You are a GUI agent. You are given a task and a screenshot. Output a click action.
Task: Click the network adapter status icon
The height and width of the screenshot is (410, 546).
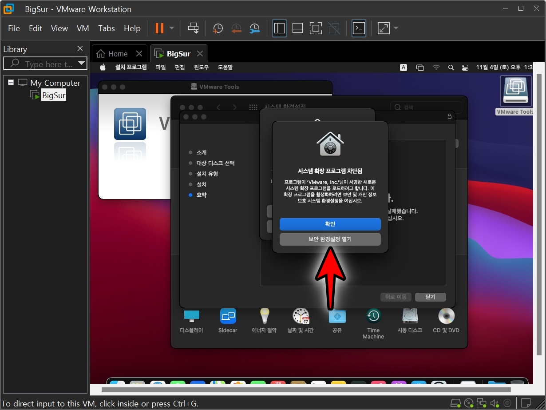tap(482, 403)
